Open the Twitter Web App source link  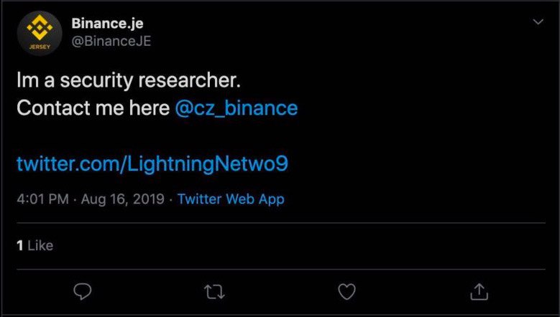click(x=230, y=199)
